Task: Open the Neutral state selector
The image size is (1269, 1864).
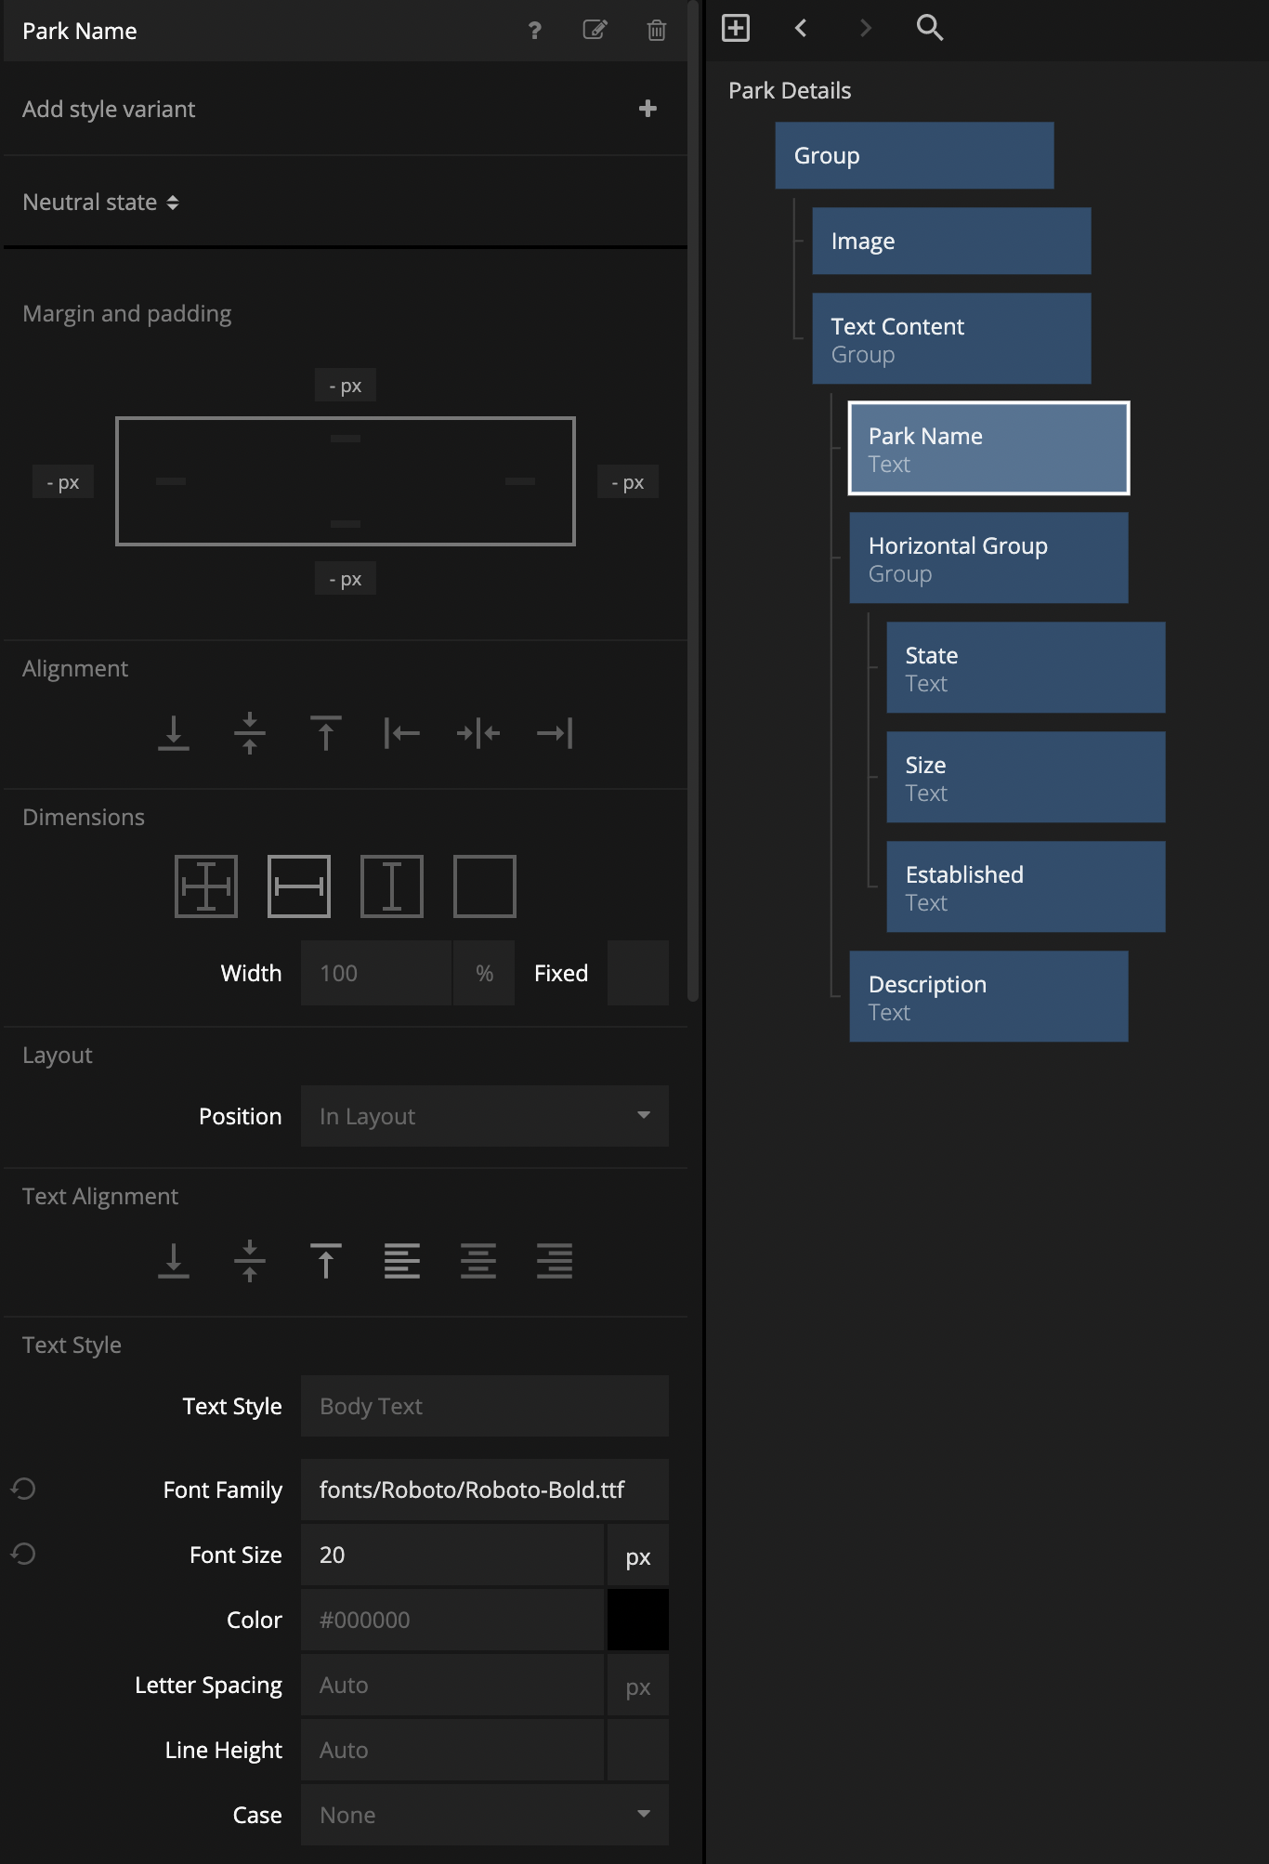Action: (100, 203)
